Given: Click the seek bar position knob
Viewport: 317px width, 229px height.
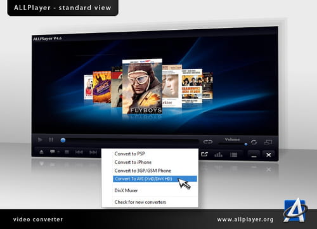Looking at the screenshot, I should tap(63, 140).
